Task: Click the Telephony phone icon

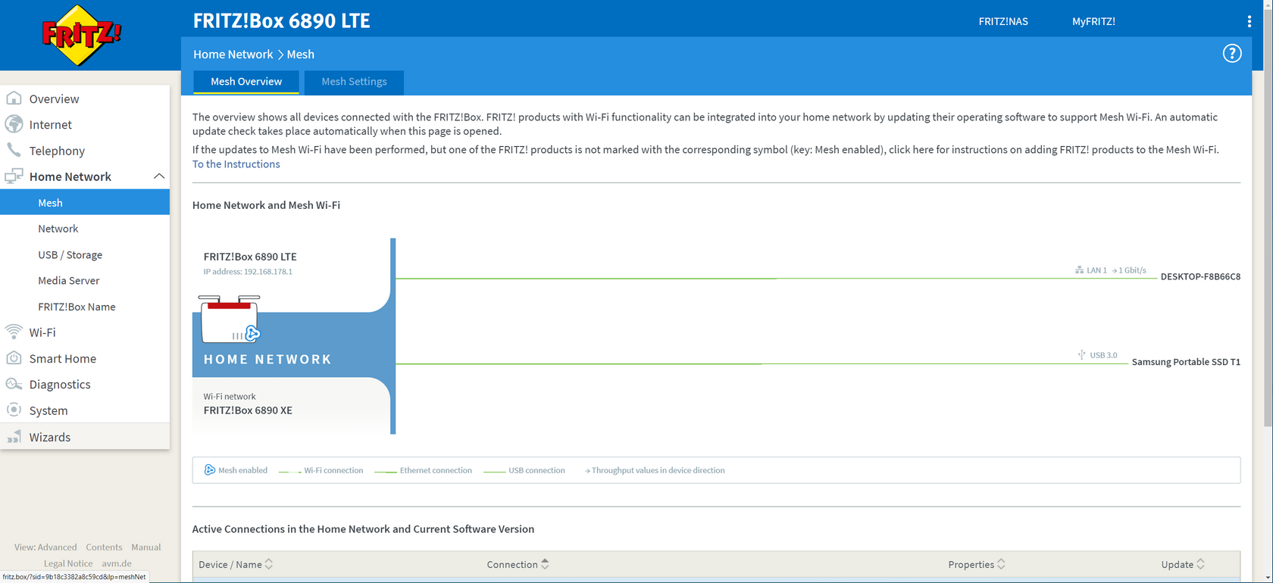Action: tap(14, 150)
